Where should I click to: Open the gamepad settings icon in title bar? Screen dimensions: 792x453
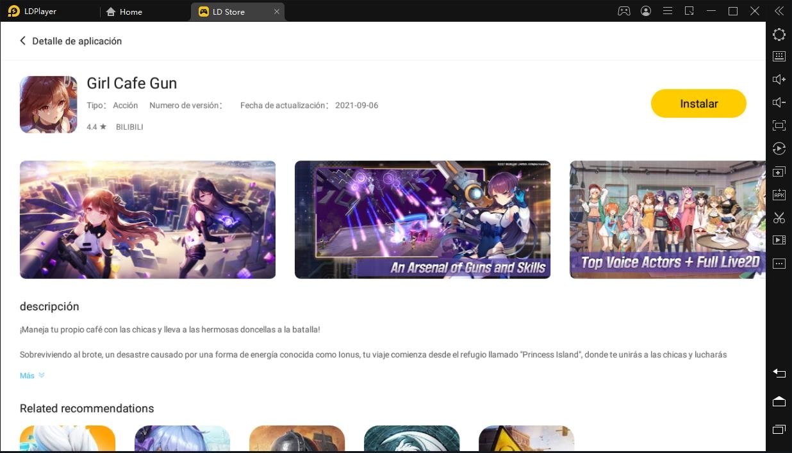point(623,11)
